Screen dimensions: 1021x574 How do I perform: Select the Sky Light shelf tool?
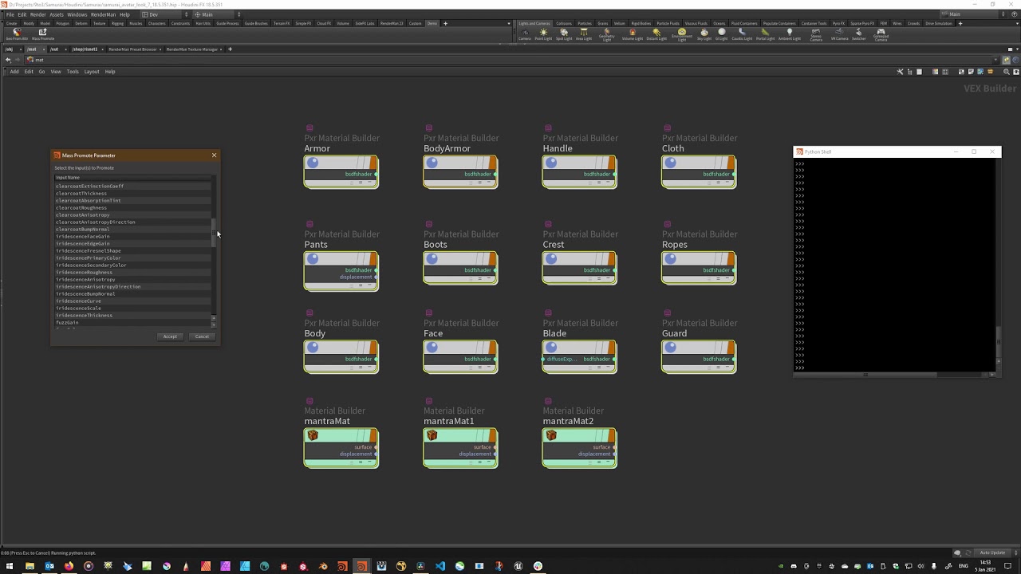(x=704, y=34)
